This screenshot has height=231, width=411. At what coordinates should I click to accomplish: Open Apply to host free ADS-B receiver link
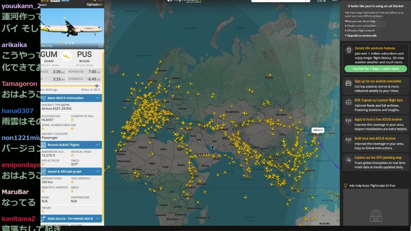(x=378, y=119)
